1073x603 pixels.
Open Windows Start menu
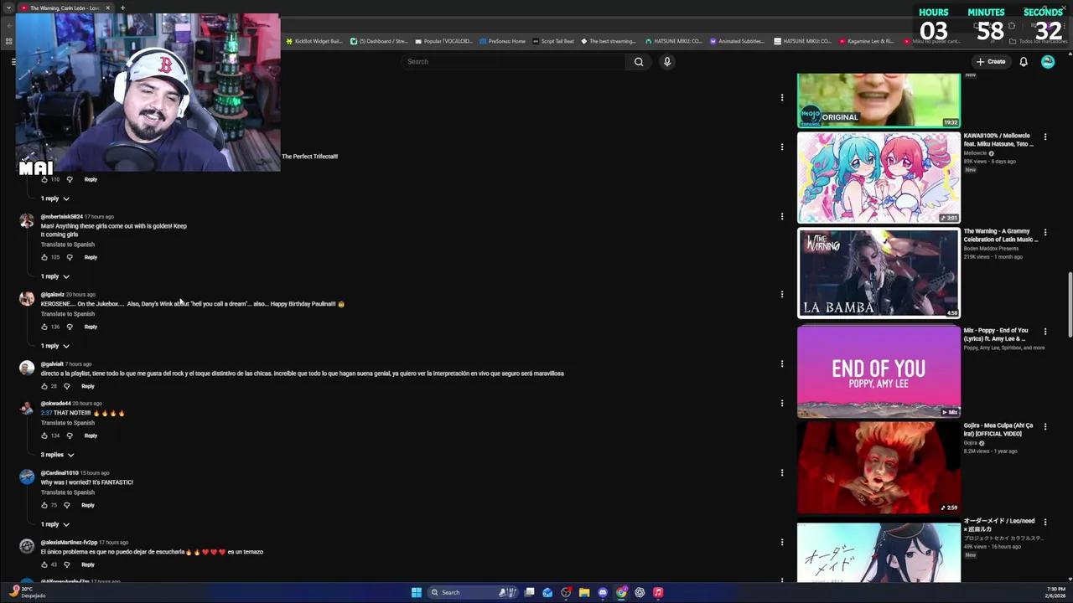coord(416,592)
